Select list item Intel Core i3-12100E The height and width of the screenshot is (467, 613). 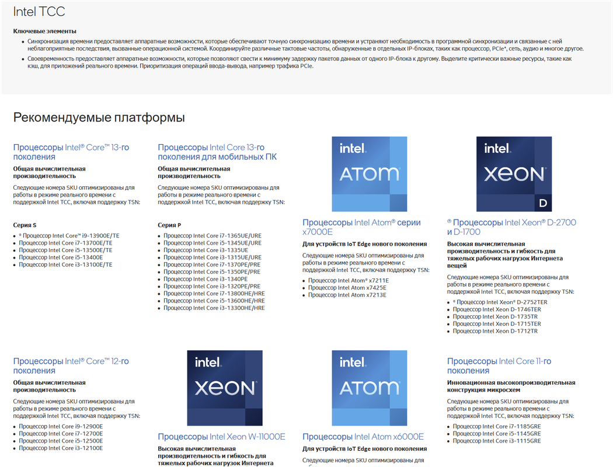[x=61, y=448]
